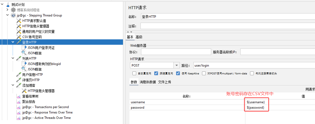Select the 详情页HTTP tree item
Screen dimensions: 315x124
(x=31, y=80)
